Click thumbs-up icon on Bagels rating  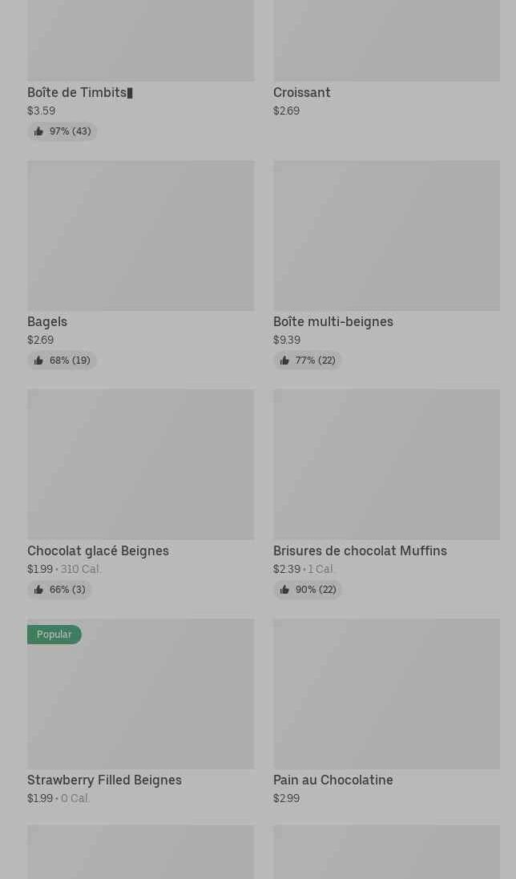pos(38,361)
